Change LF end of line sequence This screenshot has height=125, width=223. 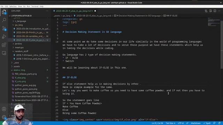(x=187, y=123)
